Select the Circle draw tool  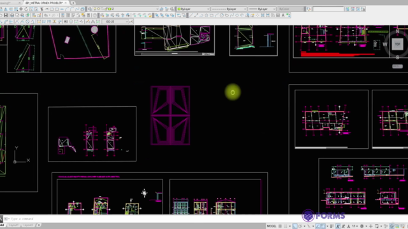(x=222, y=15)
